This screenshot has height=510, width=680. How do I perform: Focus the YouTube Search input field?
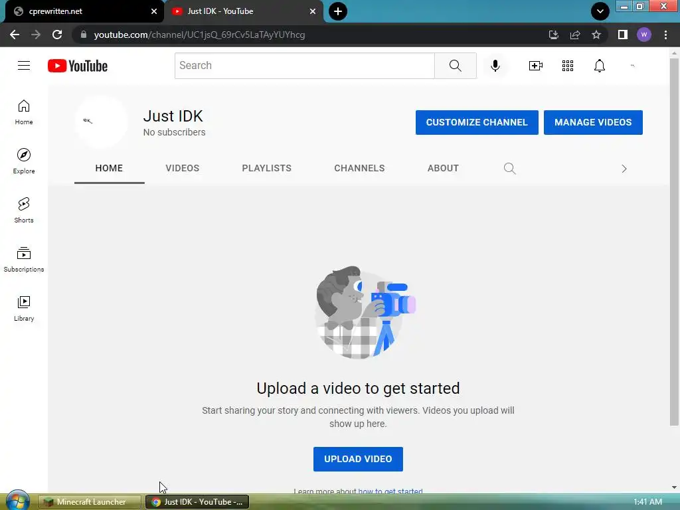tap(304, 66)
